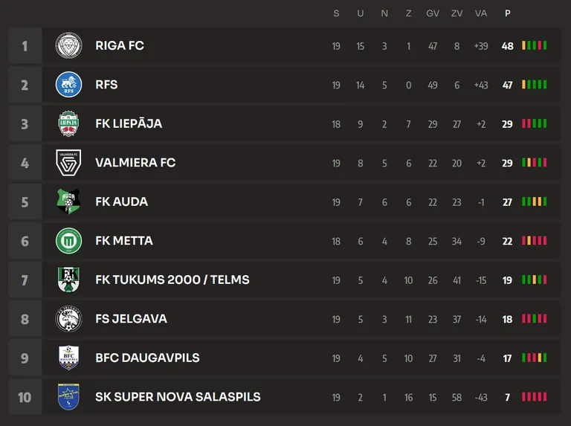Open the SK SUPER NOVA SALASPILS team link
This screenshot has height=426, width=571.
point(178,396)
